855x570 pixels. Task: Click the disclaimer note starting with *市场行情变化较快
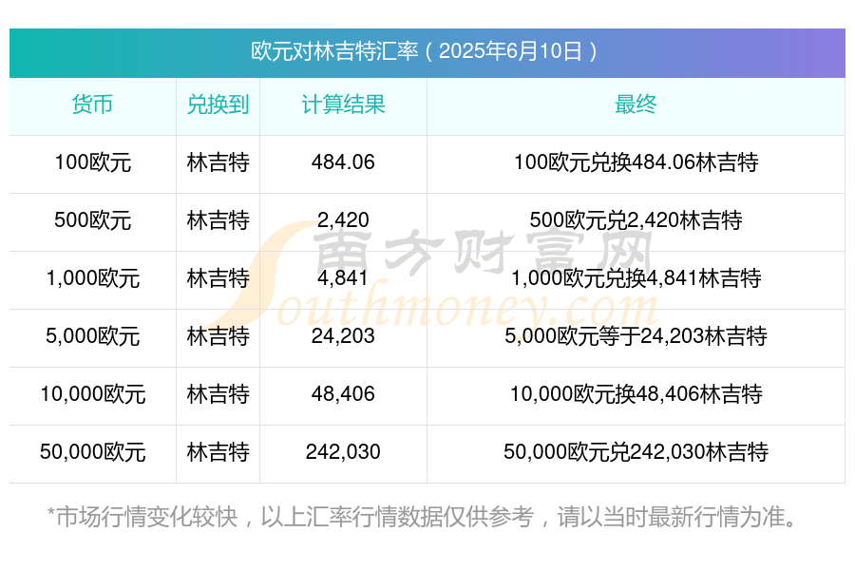click(423, 517)
